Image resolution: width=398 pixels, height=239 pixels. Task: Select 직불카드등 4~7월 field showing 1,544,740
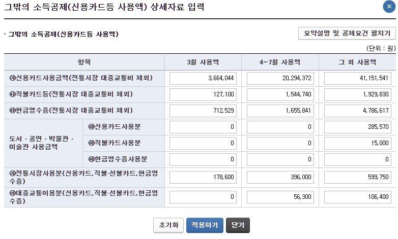click(x=280, y=94)
